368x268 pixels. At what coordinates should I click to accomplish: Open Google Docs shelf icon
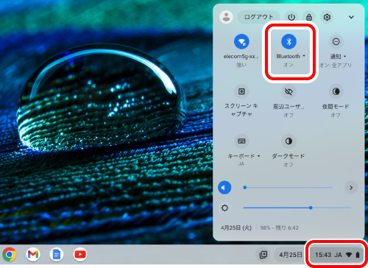pyautogui.click(x=57, y=254)
